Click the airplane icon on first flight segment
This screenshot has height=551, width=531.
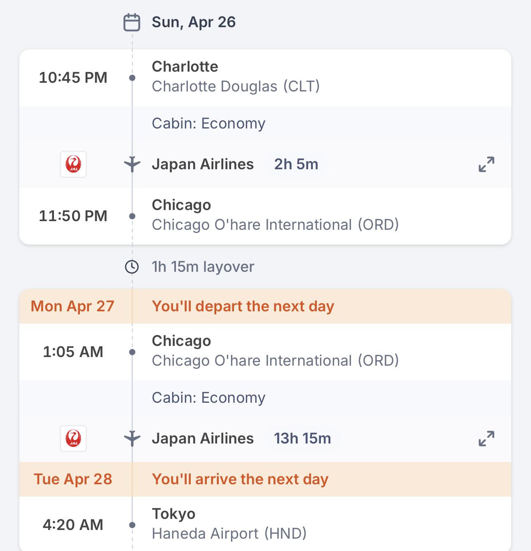[x=132, y=164]
